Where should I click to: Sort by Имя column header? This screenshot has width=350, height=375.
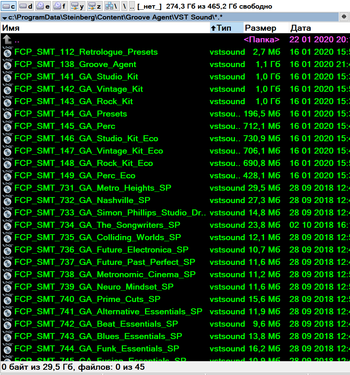[x=105, y=28]
